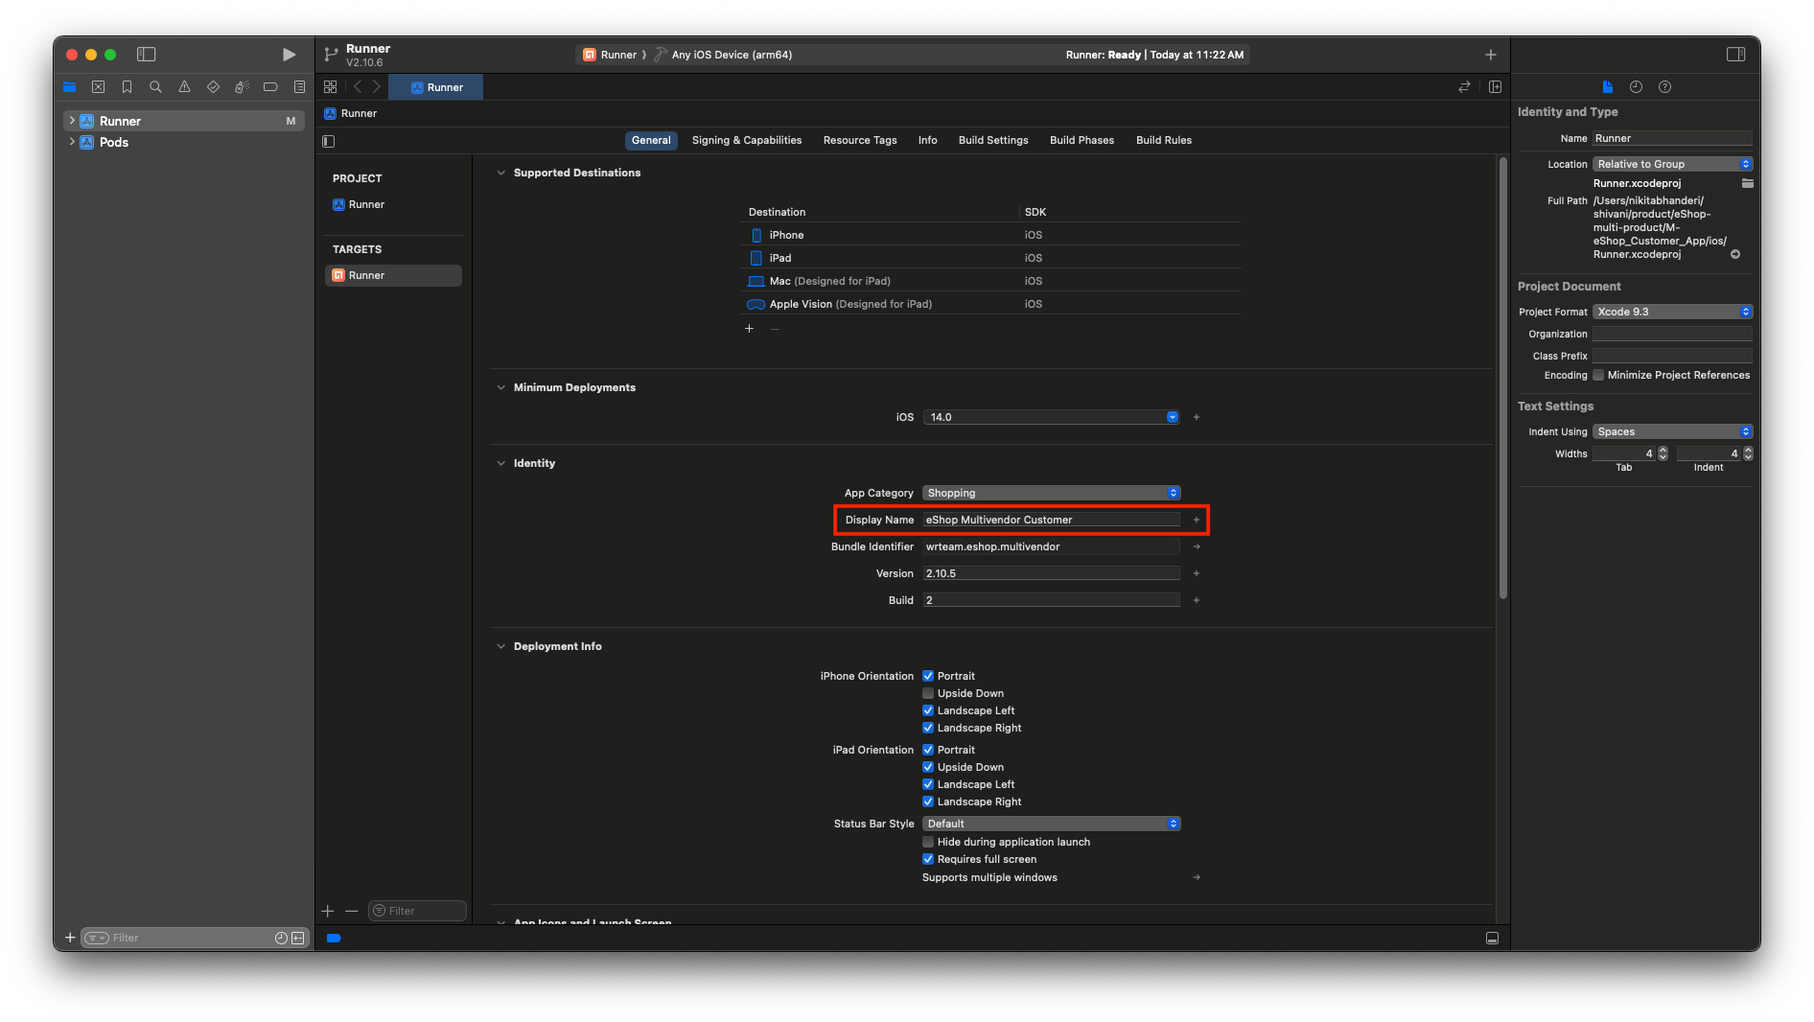Open the Project navigator folder icon
Viewport: 1814px width, 1022px height.
(70, 87)
